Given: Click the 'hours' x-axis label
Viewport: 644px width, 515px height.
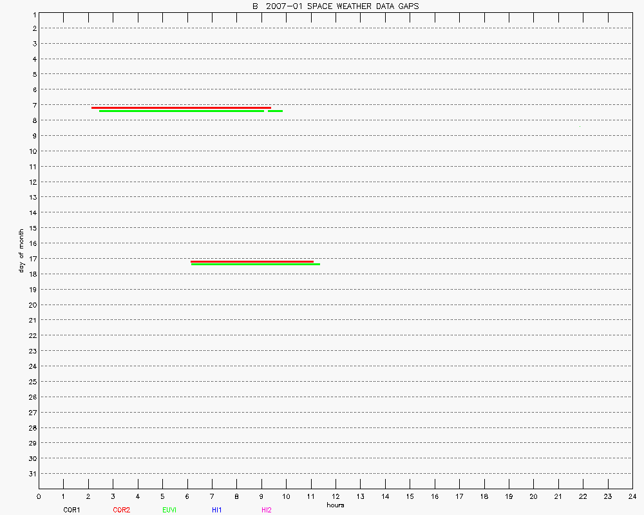Looking at the screenshot, I should click(x=335, y=505).
